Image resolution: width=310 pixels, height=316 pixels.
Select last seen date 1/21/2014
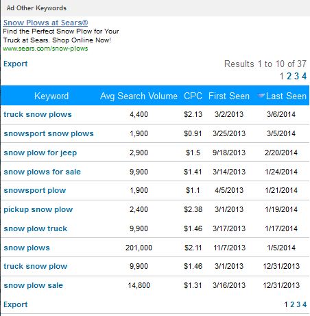point(281,190)
